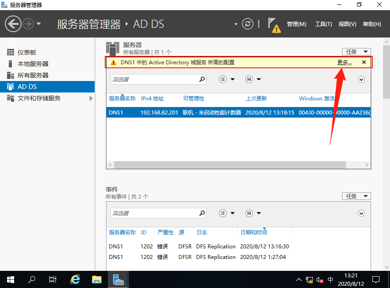
Task: Click the servers list horizontal scrollbar
Action: pyautogui.click(x=230, y=165)
